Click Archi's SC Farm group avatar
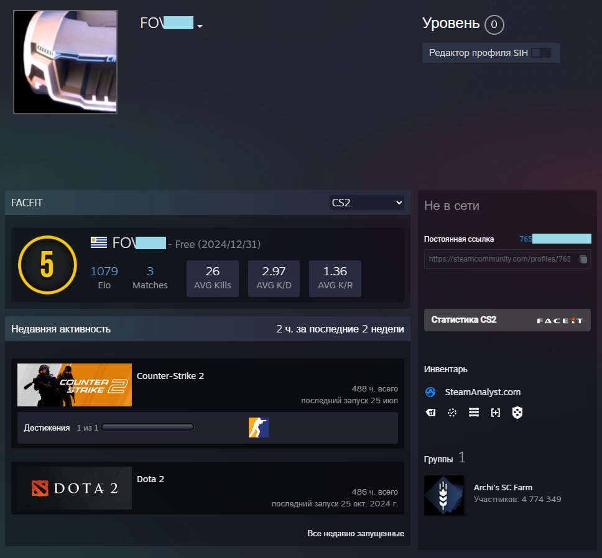The image size is (602, 558). (x=444, y=495)
